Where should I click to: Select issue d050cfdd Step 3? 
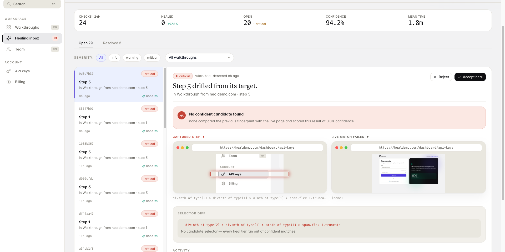(x=119, y=189)
